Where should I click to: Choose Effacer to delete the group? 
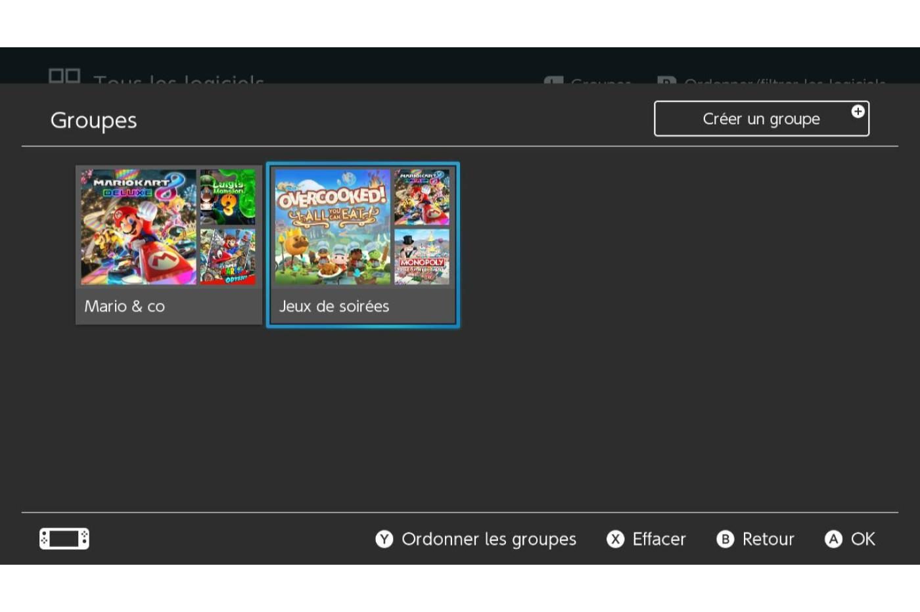pyautogui.click(x=659, y=539)
